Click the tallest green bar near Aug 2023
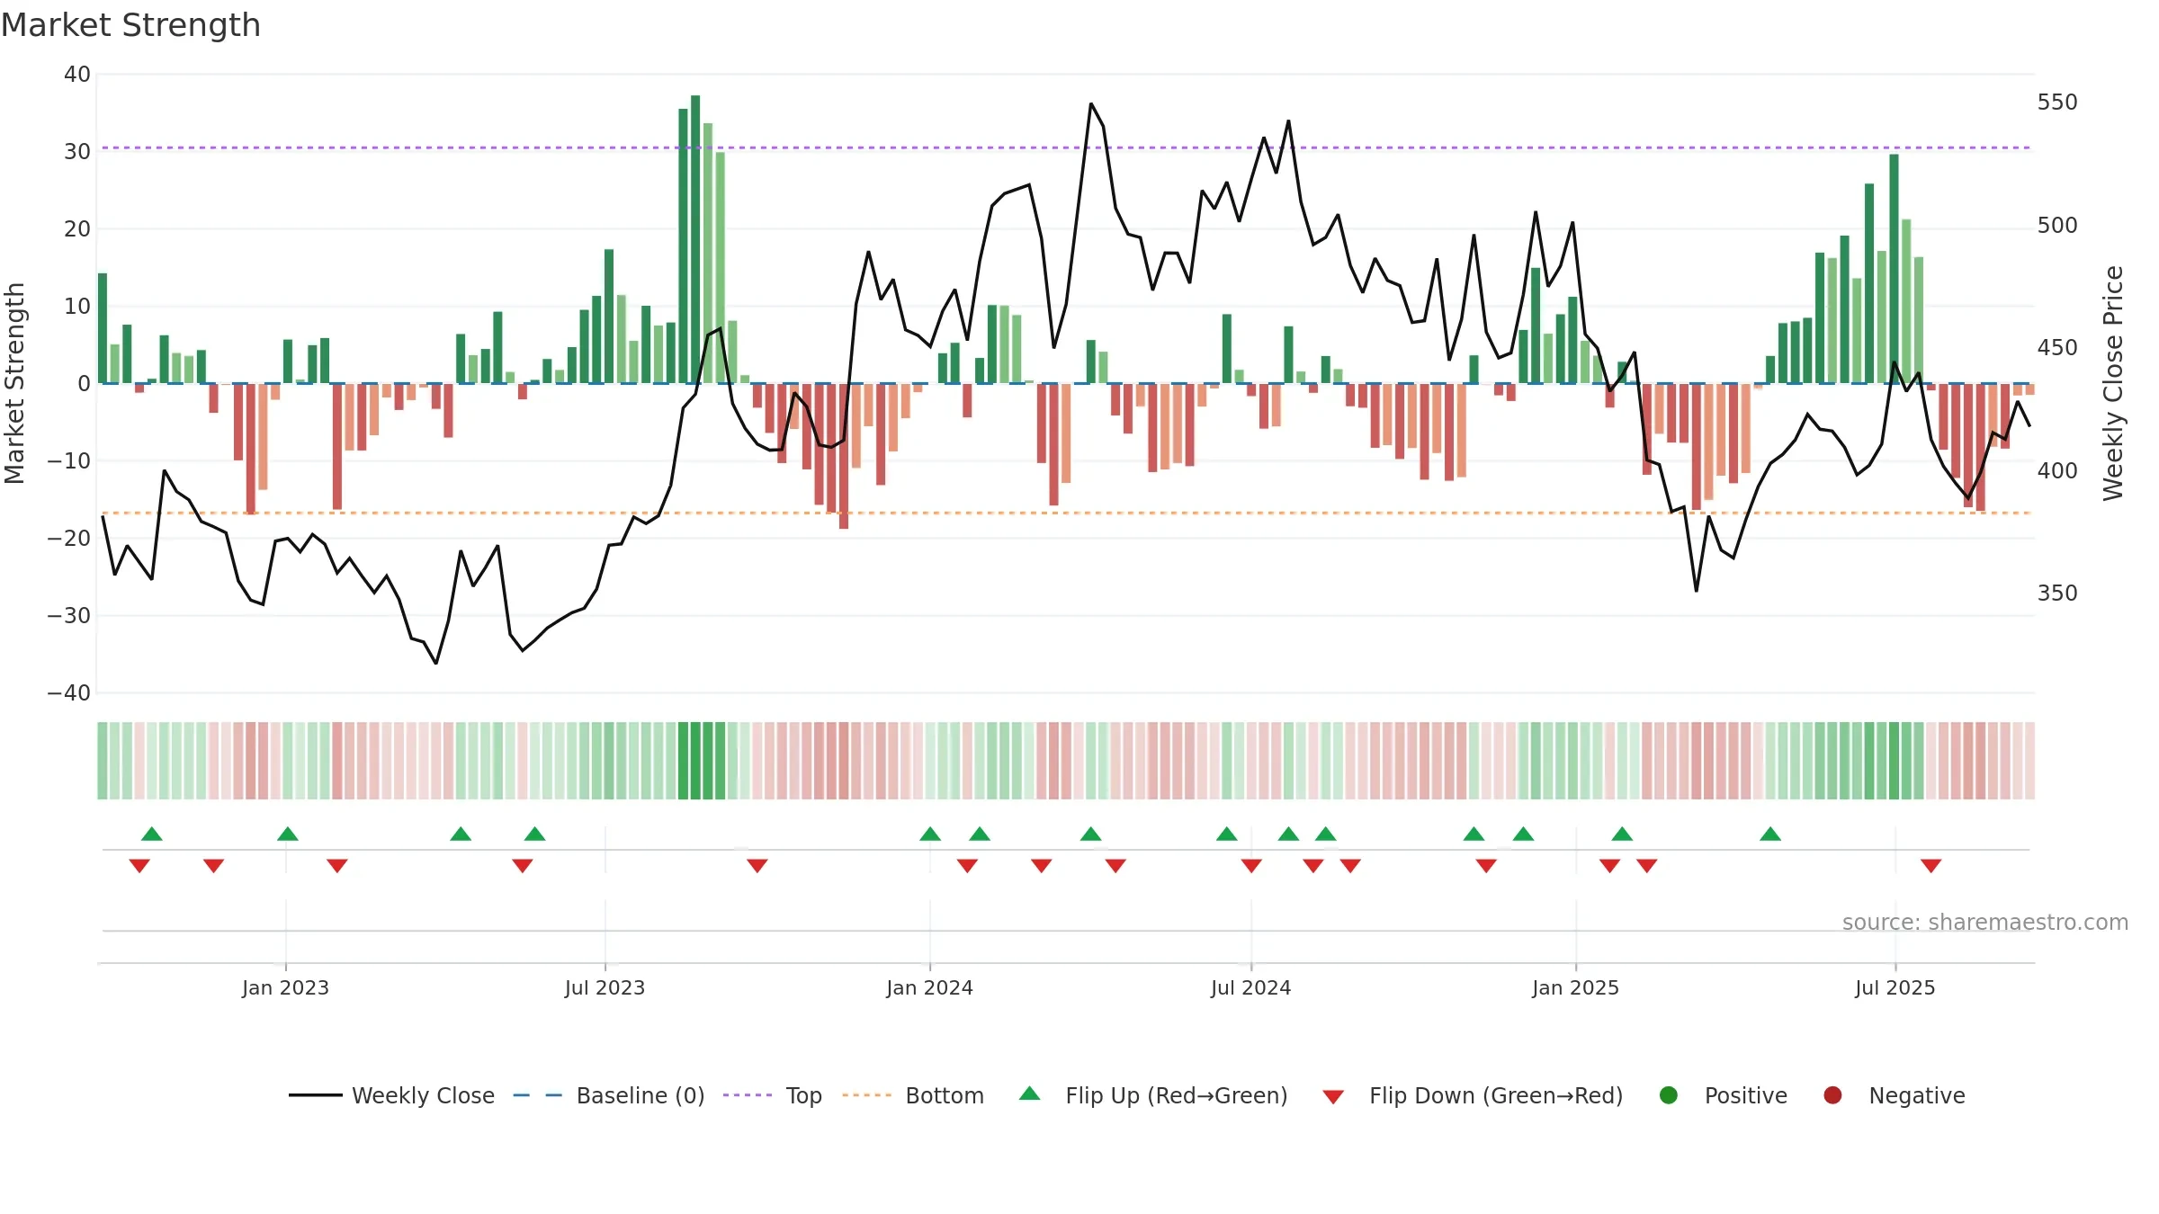This screenshot has height=1214, width=2159. pos(695,239)
